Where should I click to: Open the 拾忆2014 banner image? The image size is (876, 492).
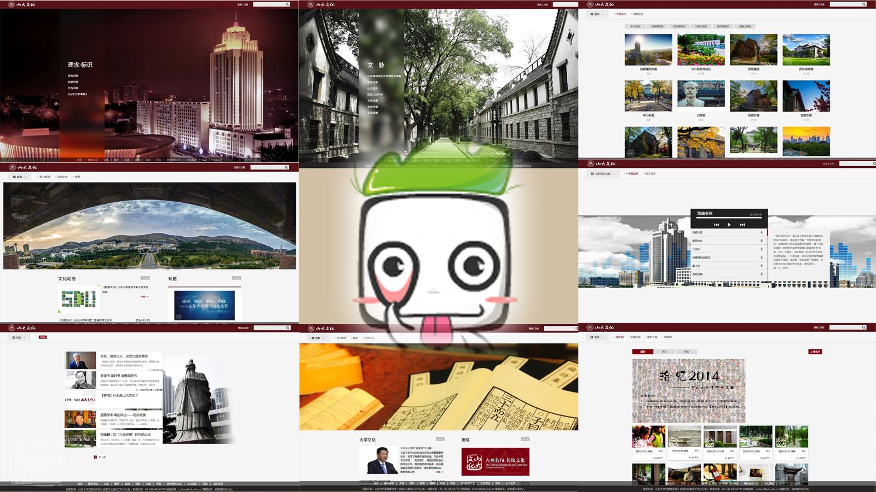tap(688, 390)
